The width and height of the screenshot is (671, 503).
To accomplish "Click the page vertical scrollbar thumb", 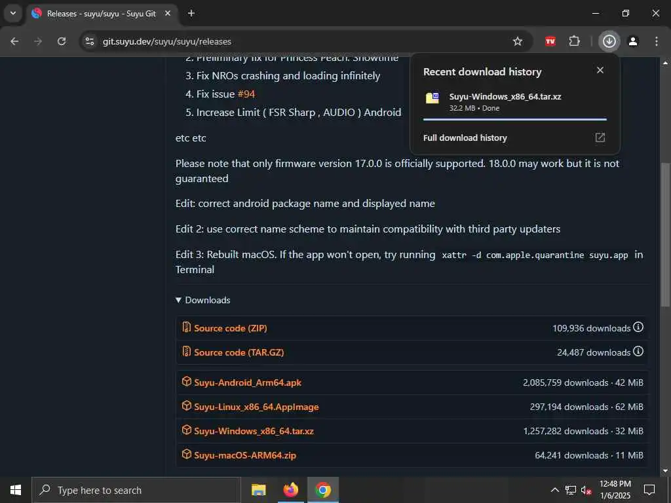I will (x=665, y=234).
